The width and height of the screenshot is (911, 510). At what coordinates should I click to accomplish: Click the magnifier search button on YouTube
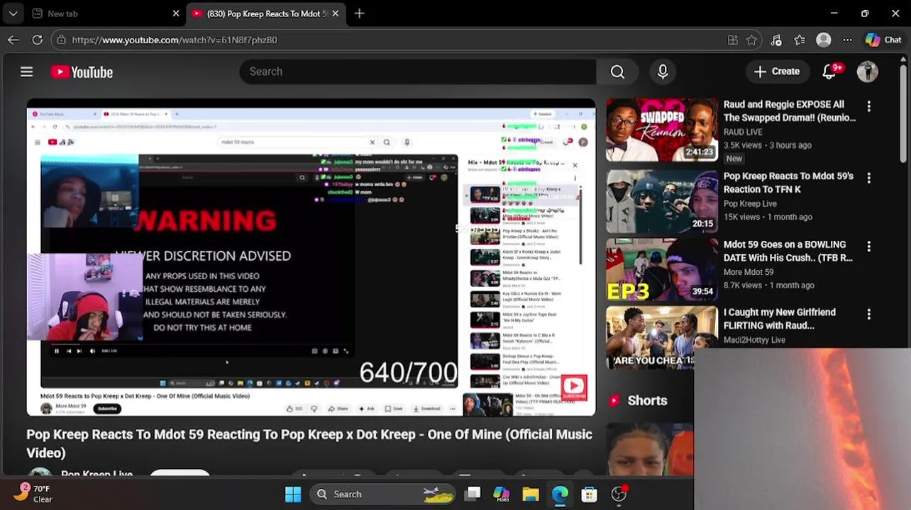coord(617,72)
